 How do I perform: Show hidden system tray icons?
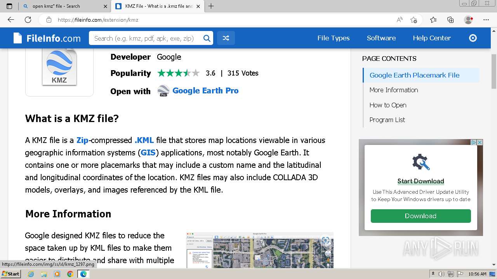pos(433,274)
